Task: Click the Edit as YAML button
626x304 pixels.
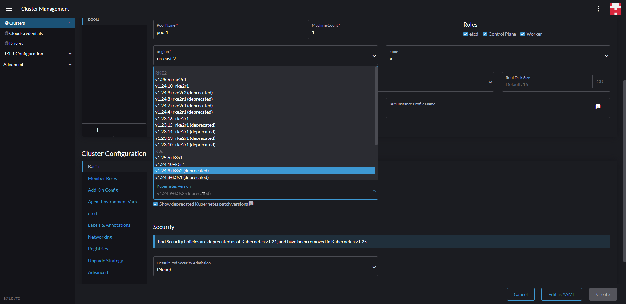Action: pyautogui.click(x=561, y=294)
